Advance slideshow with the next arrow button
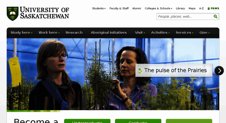This screenshot has width=226, height=123. 219,71
